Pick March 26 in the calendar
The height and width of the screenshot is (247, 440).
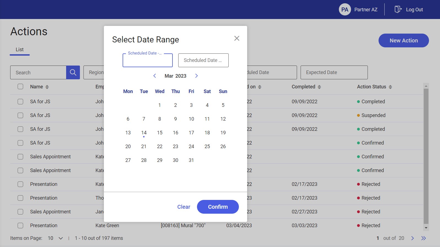click(223, 146)
